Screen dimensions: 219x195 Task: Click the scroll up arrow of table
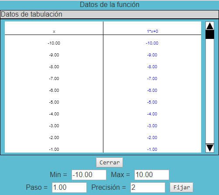coord(210,26)
